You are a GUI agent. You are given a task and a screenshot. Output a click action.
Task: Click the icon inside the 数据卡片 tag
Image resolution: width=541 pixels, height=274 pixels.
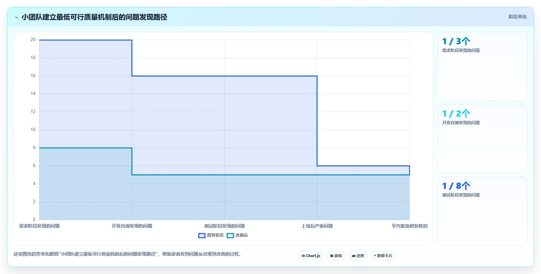point(375,256)
